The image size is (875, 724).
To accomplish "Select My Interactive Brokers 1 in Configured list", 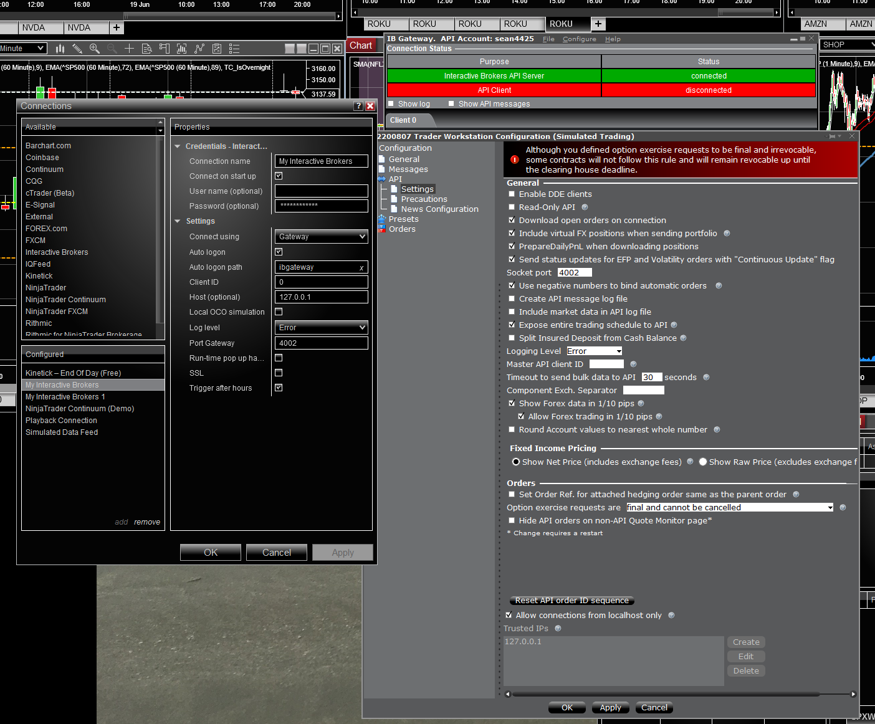I will (x=65, y=397).
